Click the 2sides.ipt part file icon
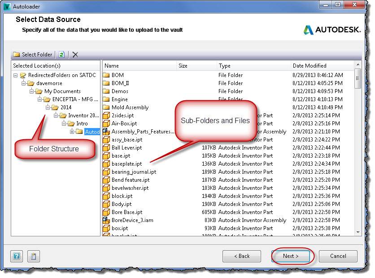 click(x=106, y=115)
